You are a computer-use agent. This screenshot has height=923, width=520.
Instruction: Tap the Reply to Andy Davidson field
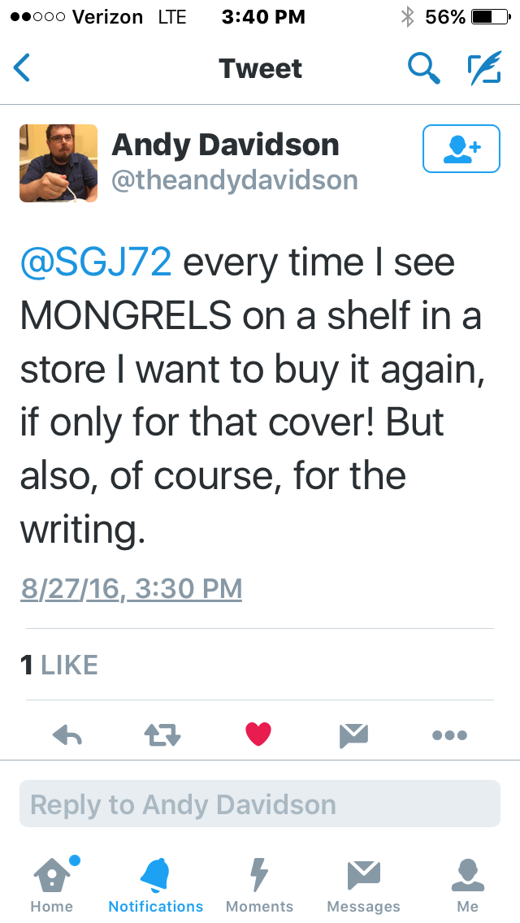260,804
